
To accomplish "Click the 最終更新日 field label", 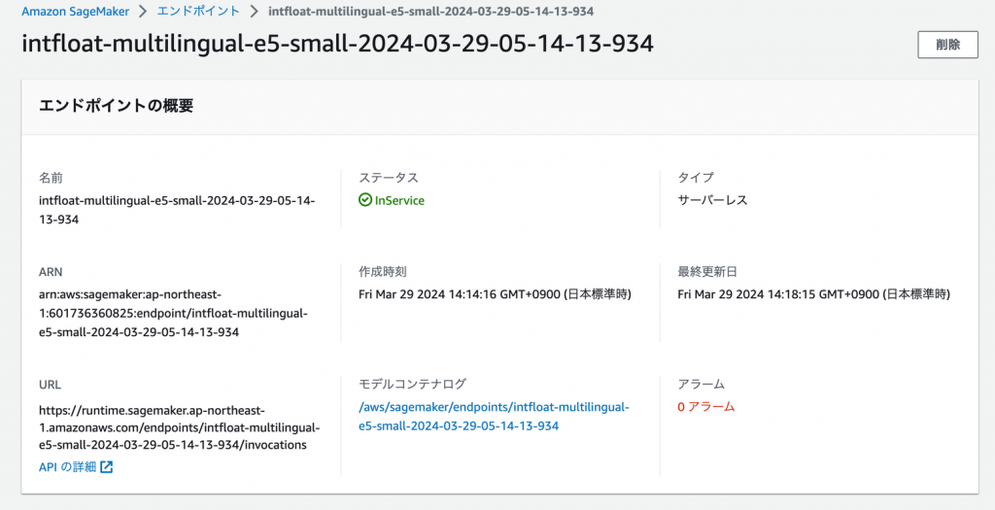I will tap(707, 271).
